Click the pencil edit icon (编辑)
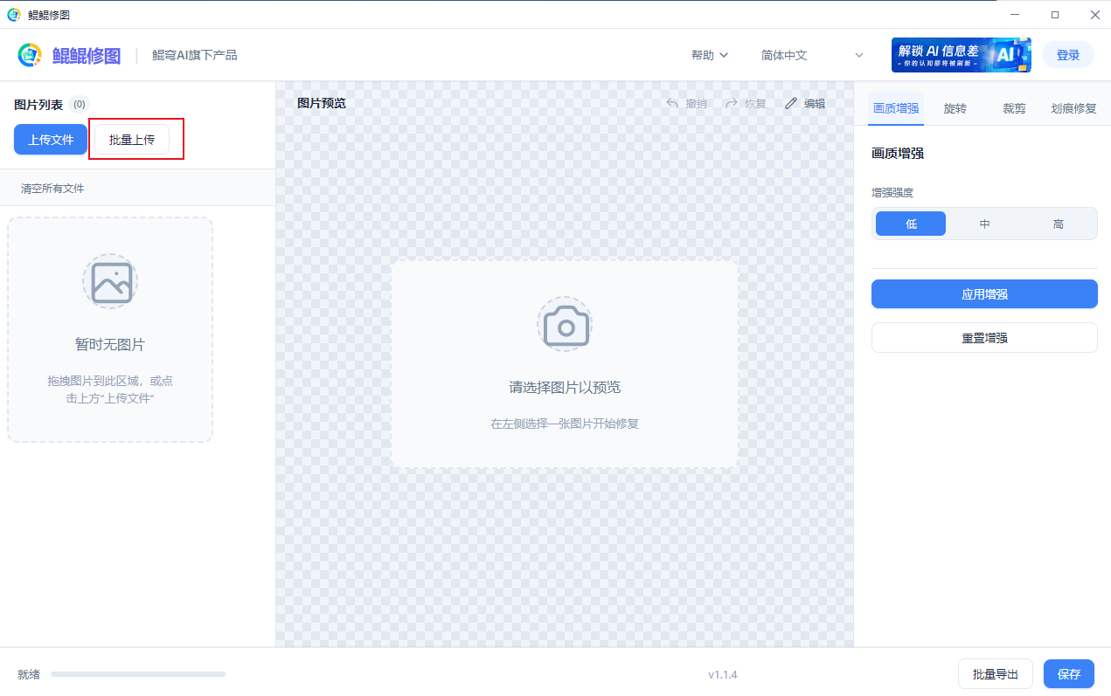The image size is (1111, 696). pyautogui.click(x=791, y=103)
